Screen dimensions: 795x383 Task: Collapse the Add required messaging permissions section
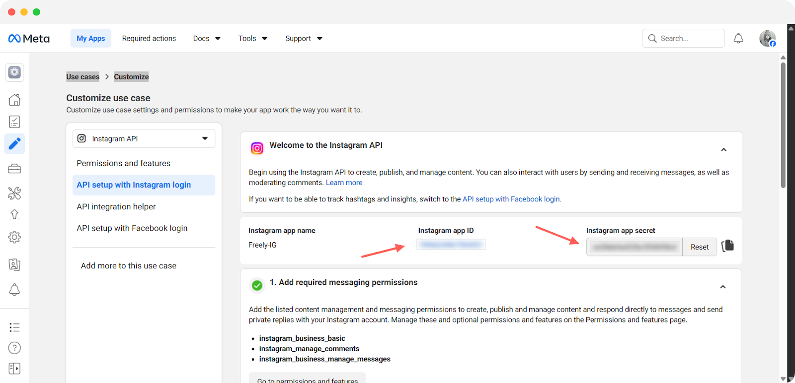tap(723, 287)
